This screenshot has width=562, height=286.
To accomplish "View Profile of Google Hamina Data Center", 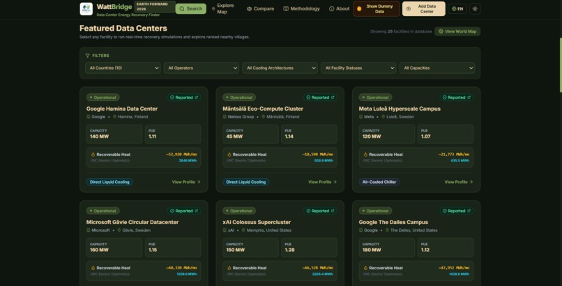I will (x=186, y=182).
